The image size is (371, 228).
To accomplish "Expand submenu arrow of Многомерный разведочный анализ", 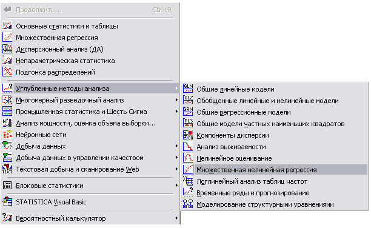I will point(176,100).
